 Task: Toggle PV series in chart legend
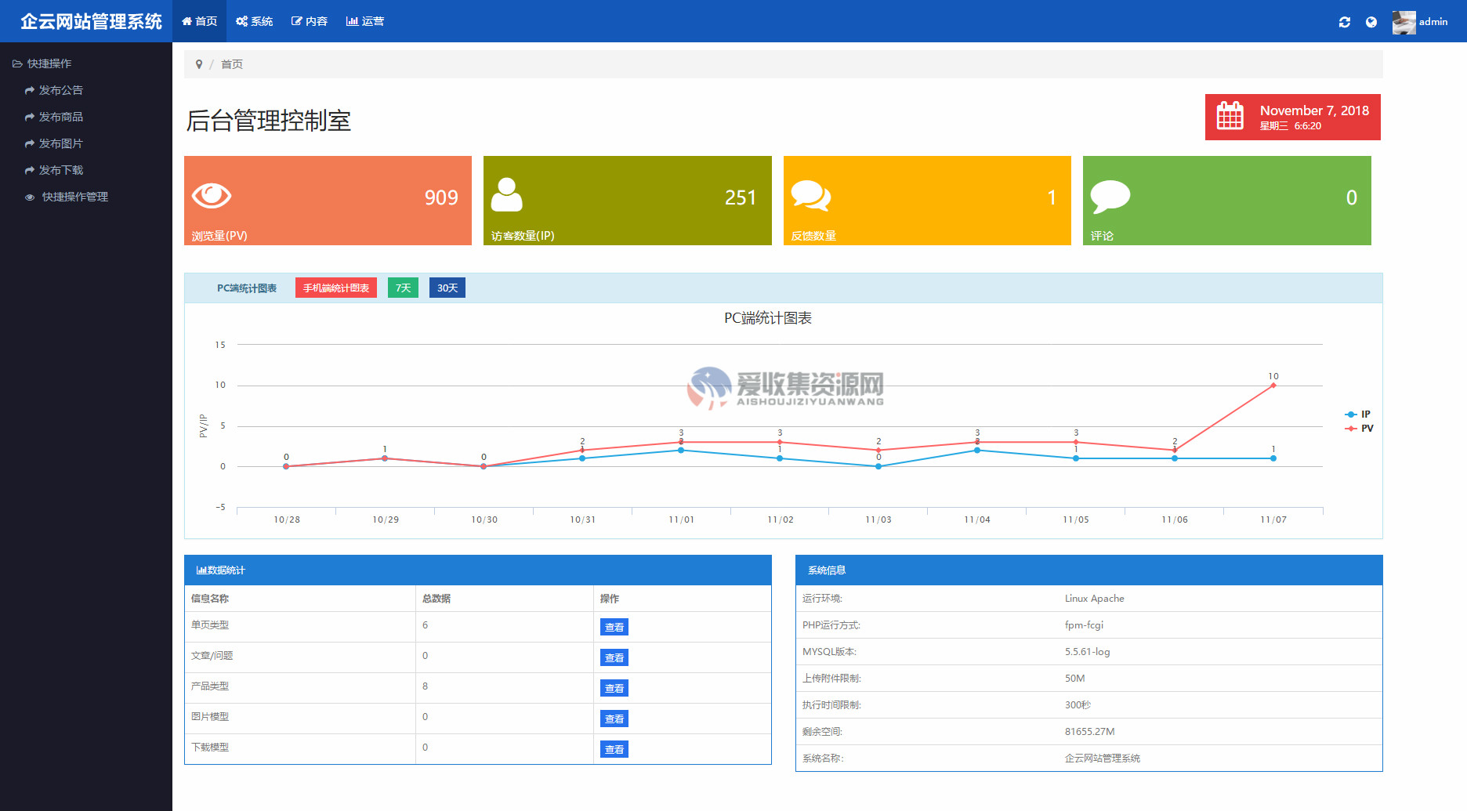(1360, 429)
